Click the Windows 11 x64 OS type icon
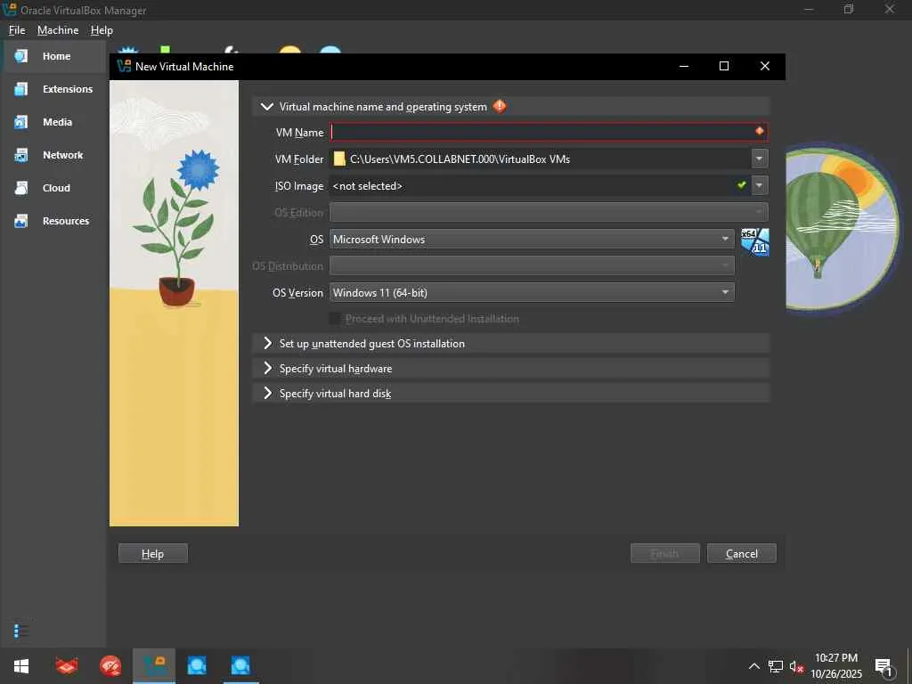This screenshot has height=684, width=912. 755,241
